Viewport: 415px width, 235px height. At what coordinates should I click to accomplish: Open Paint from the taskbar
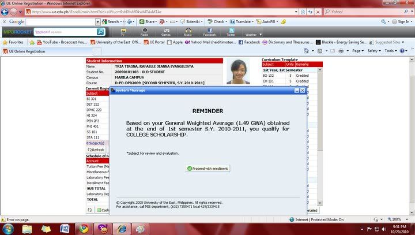(140, 229)
